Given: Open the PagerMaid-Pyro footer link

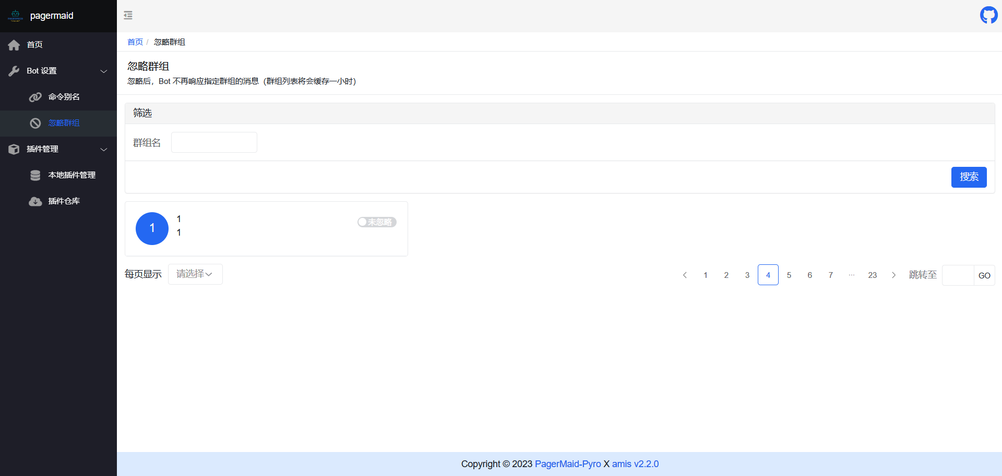Looking at the screenshot, I should [x=568, y=464].
